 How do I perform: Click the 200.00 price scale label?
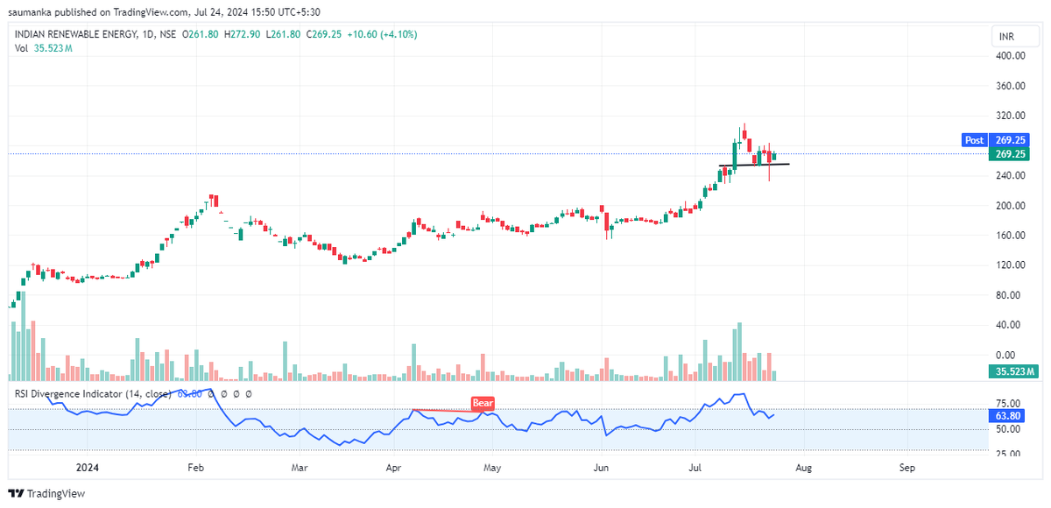coord(1011,205)
